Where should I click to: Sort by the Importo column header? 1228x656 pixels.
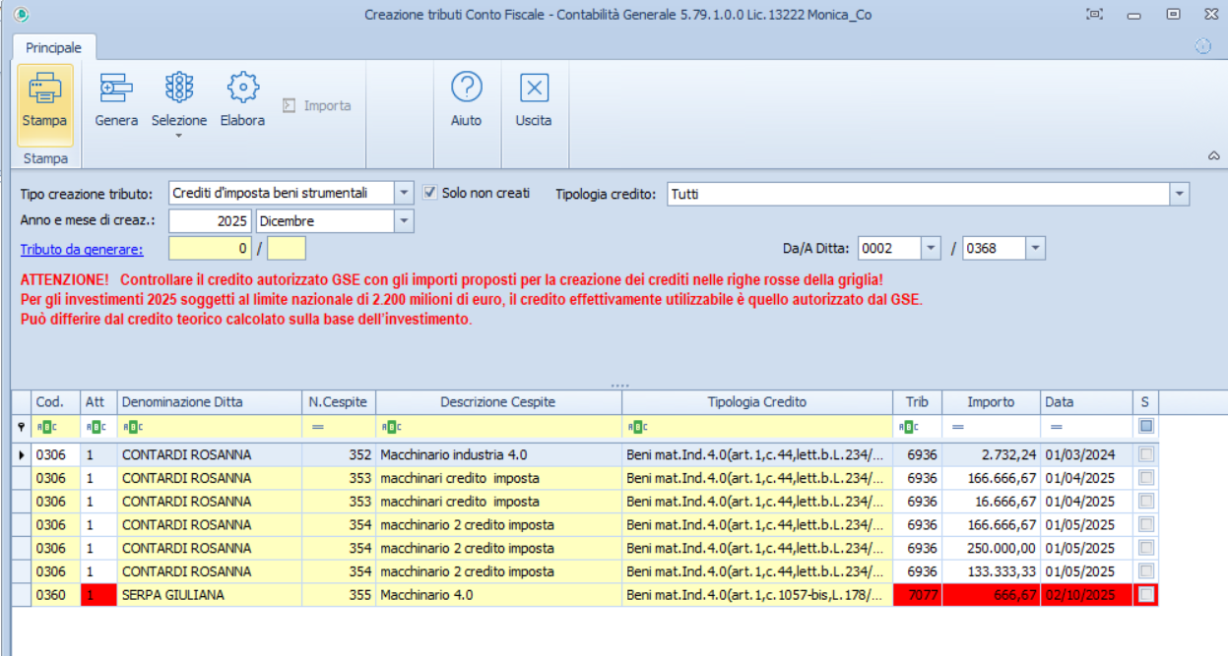(991, 402)
